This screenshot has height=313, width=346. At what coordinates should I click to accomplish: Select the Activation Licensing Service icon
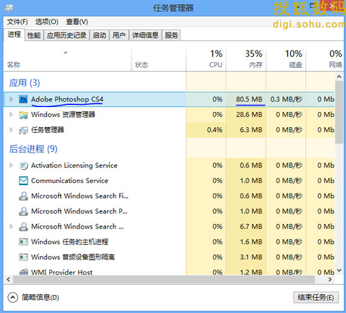[x=23, y=166]
